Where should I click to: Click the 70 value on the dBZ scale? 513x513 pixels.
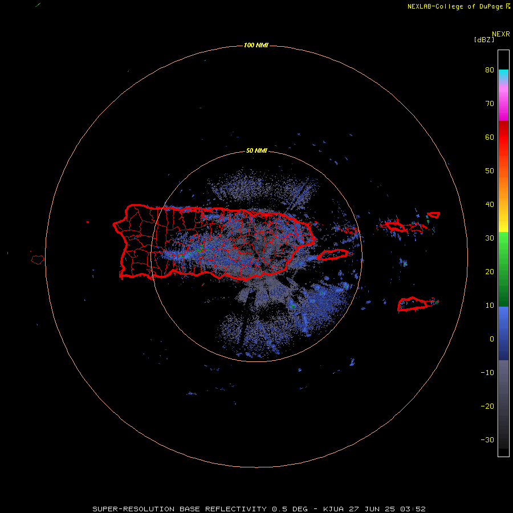490,104
